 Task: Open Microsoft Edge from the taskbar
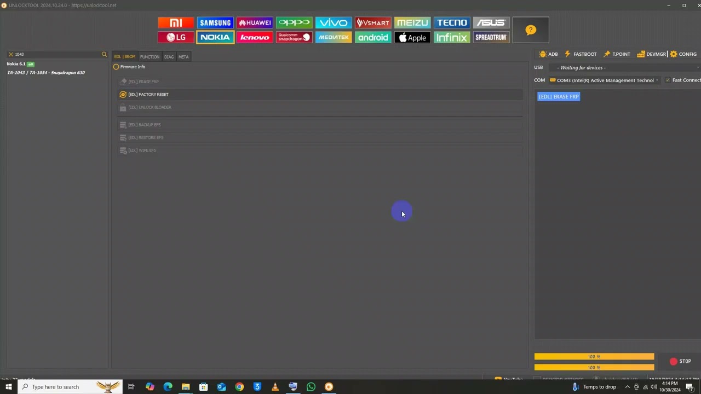click(168, 387)
